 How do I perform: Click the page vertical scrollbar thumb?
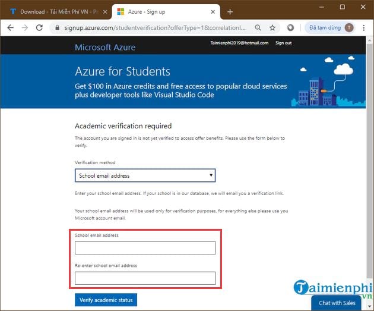point(369,161)
